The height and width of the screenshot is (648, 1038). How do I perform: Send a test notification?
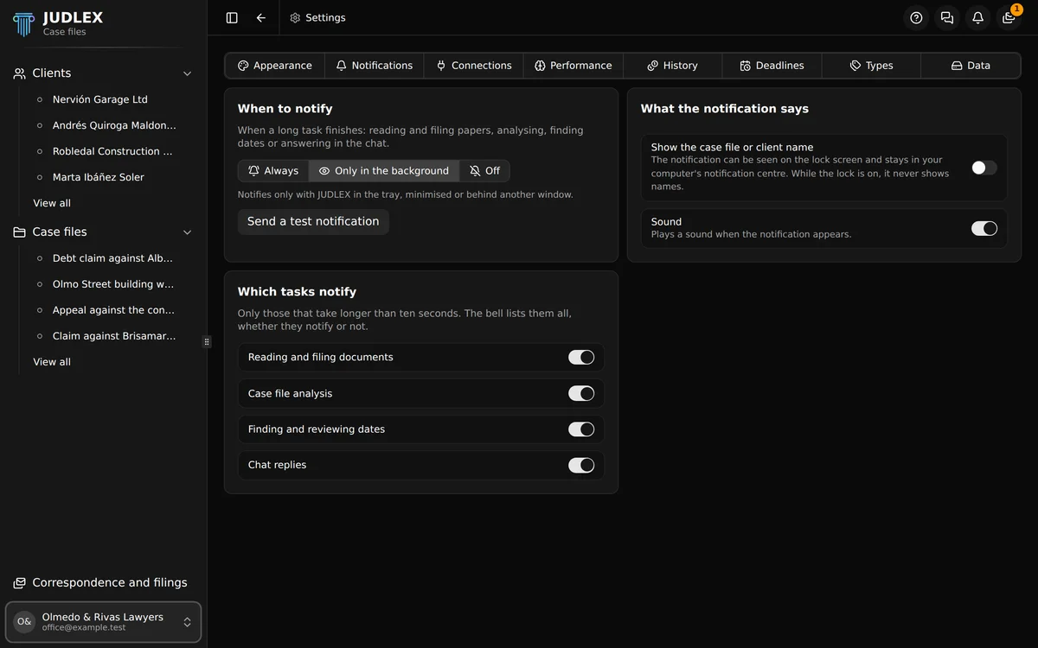click(313, 221)
